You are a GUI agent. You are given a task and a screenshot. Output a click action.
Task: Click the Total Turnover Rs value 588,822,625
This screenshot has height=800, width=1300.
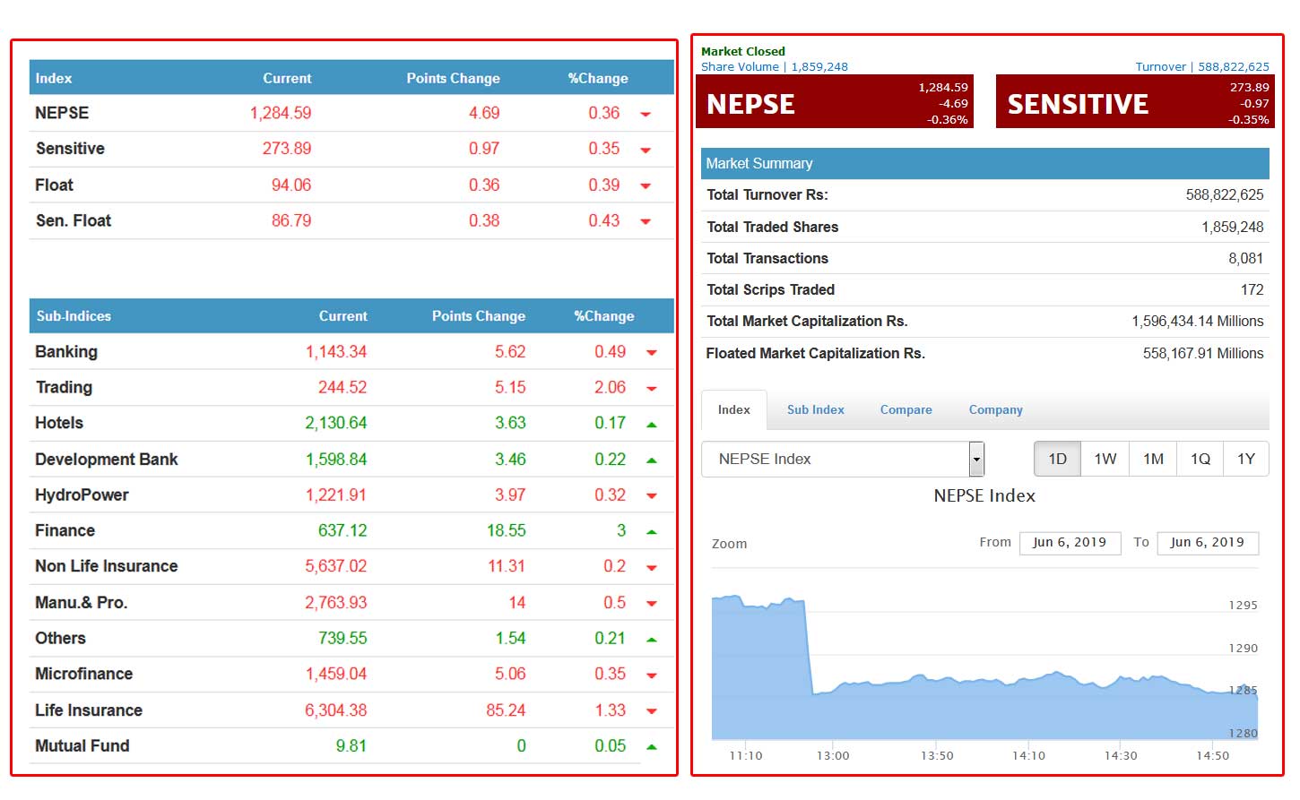click(x=1224, y=194)
